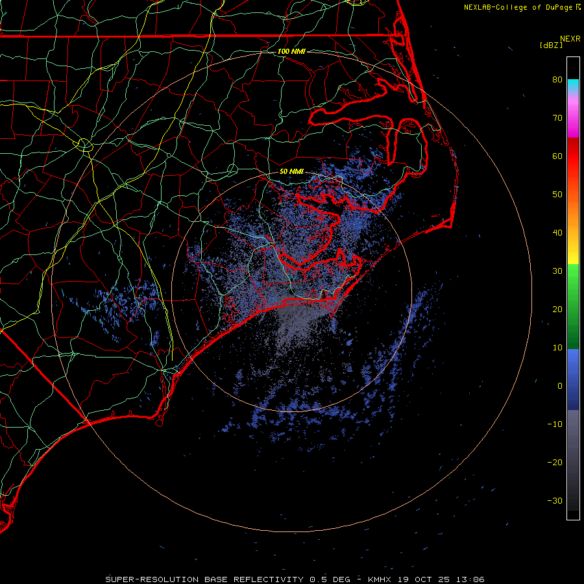Click the "NEXR" label above the scale

pos(570,39)
